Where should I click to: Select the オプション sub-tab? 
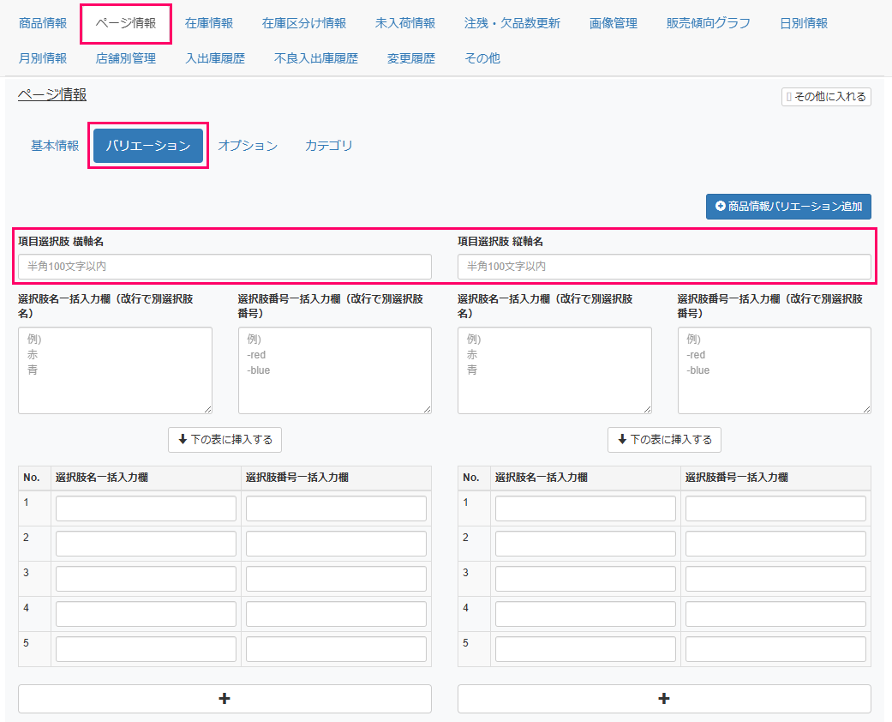(248, 146)
